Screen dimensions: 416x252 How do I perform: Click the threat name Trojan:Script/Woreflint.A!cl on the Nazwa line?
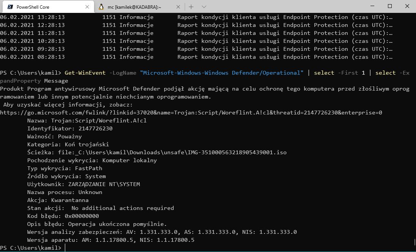pyautogui.click(x=96, y=121)
